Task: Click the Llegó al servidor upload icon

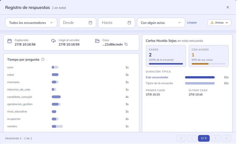Action: 53,41
